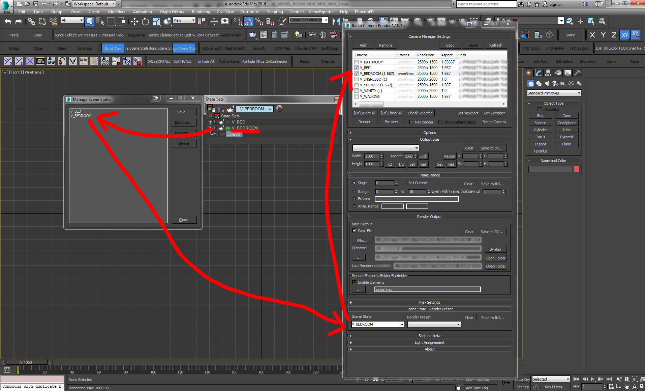Viewport: 645px width, 391px height.
Task: Select the Cameras category icon
Action: coord(555,83)
